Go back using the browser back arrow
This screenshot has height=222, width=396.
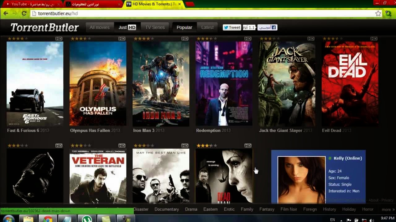[6, 13]
